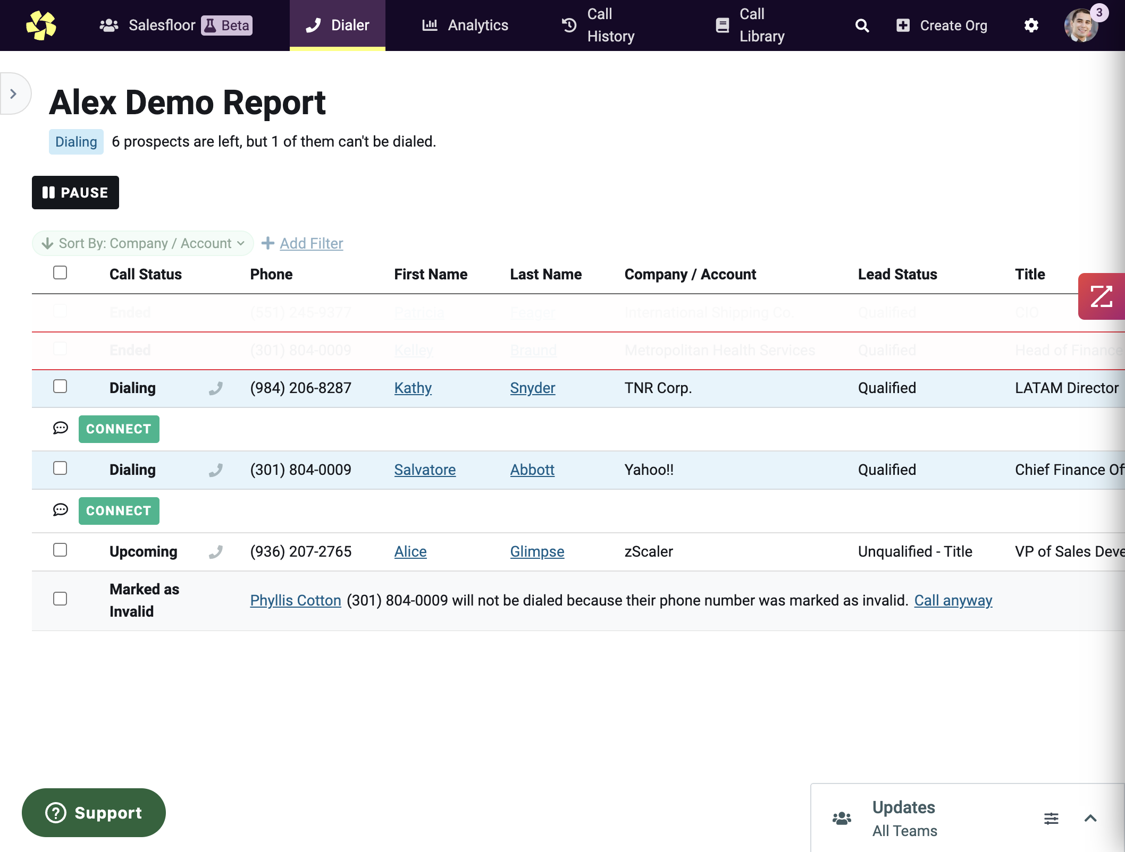
Task: Click the Add Filter link
Action: 312,243
